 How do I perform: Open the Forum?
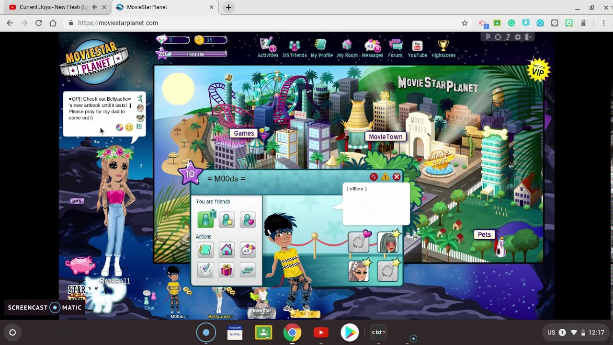[395, 48]
